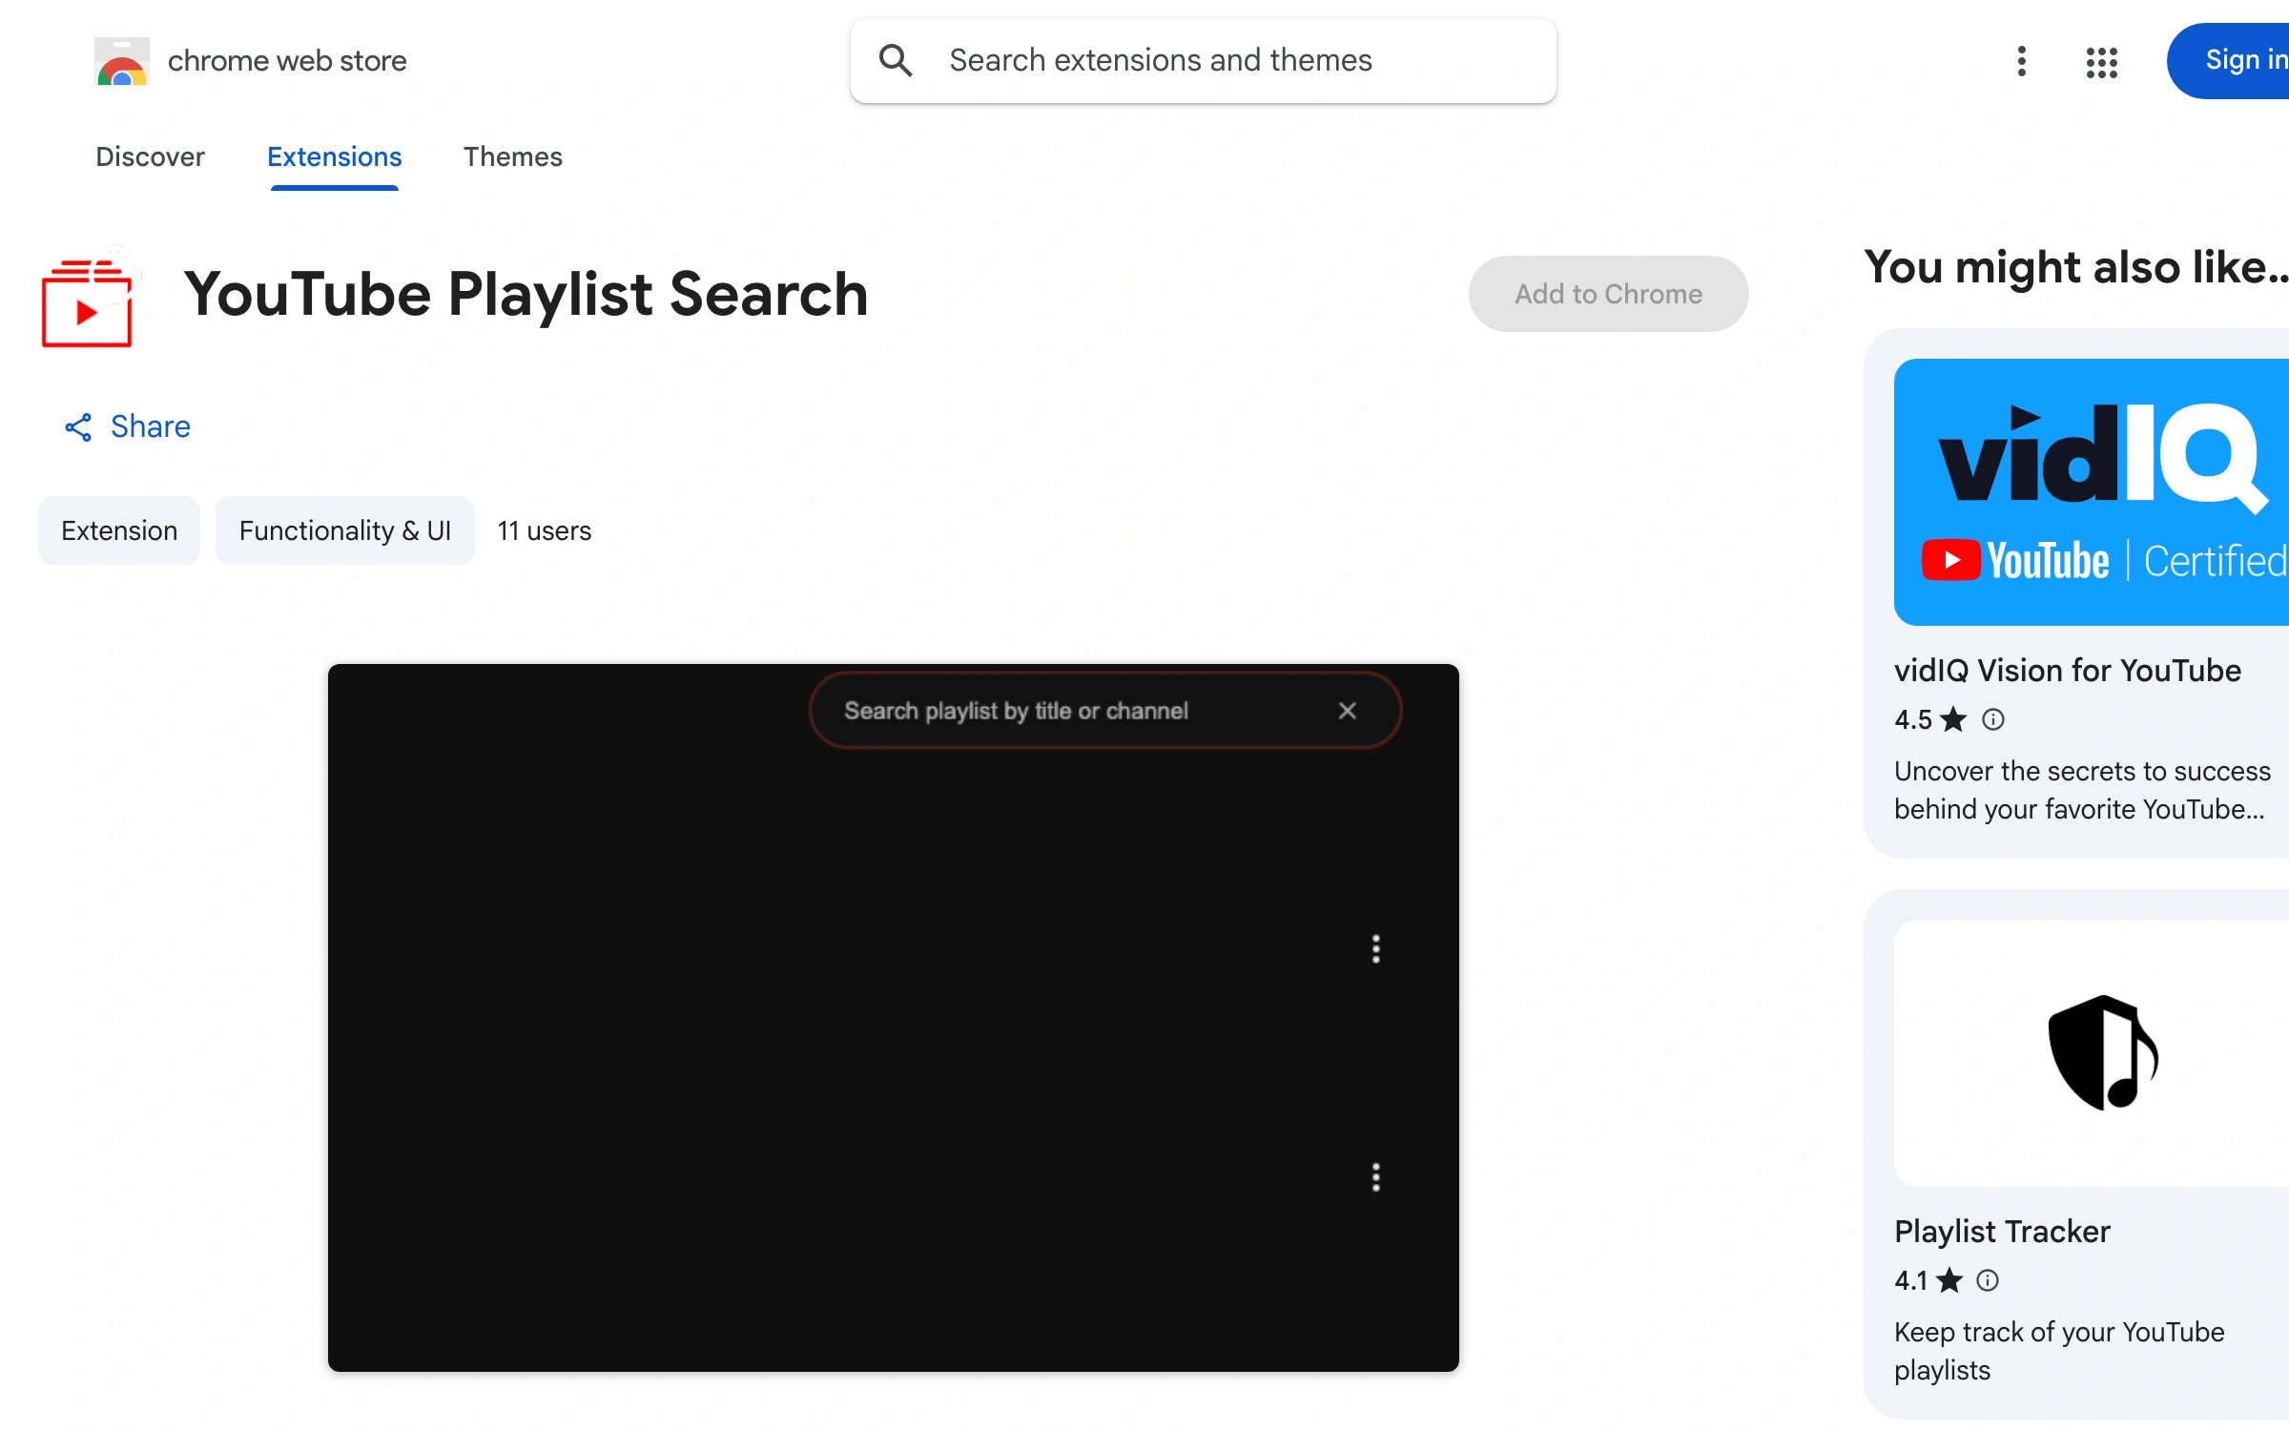Click the vidIQ 4.5 rating text

(1913, 719)
